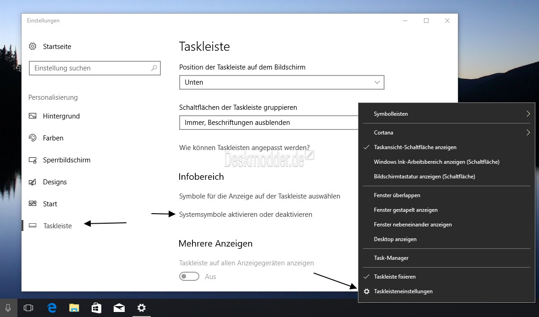This screenshot has height=317, width=539.
Task: Open the Store icon in the taskbar
Action: [x=97, y=308]
